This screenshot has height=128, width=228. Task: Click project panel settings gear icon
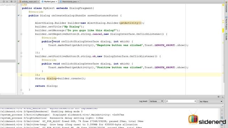point(11,1)
